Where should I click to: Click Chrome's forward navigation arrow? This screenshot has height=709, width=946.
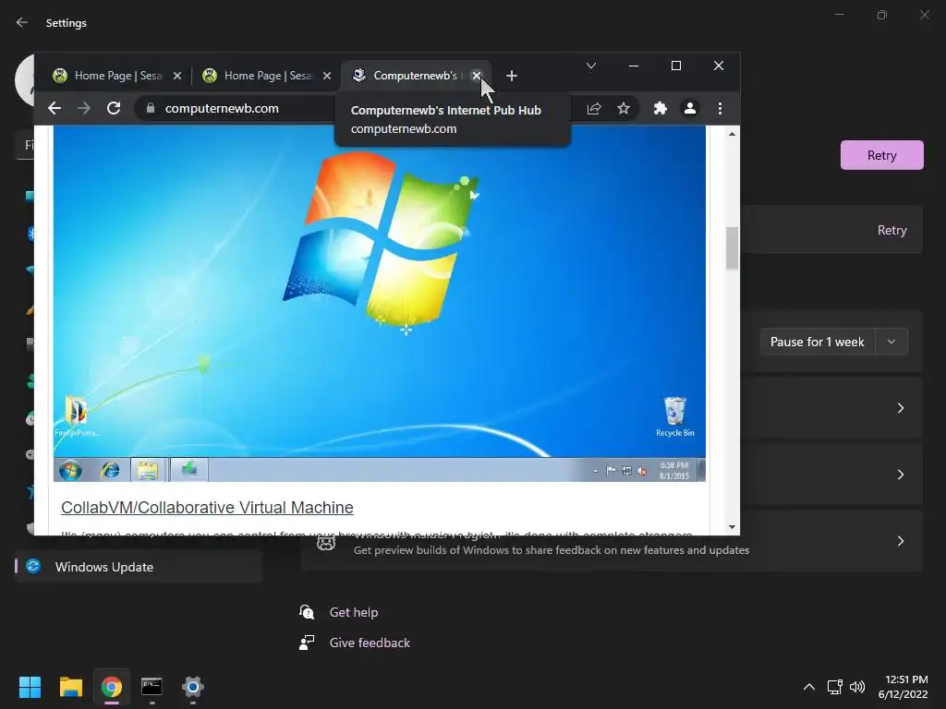coord(84,109)
